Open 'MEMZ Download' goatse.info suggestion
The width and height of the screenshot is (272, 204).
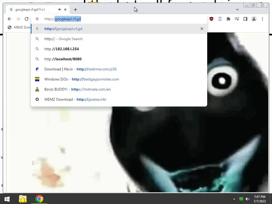click(119, 99)
